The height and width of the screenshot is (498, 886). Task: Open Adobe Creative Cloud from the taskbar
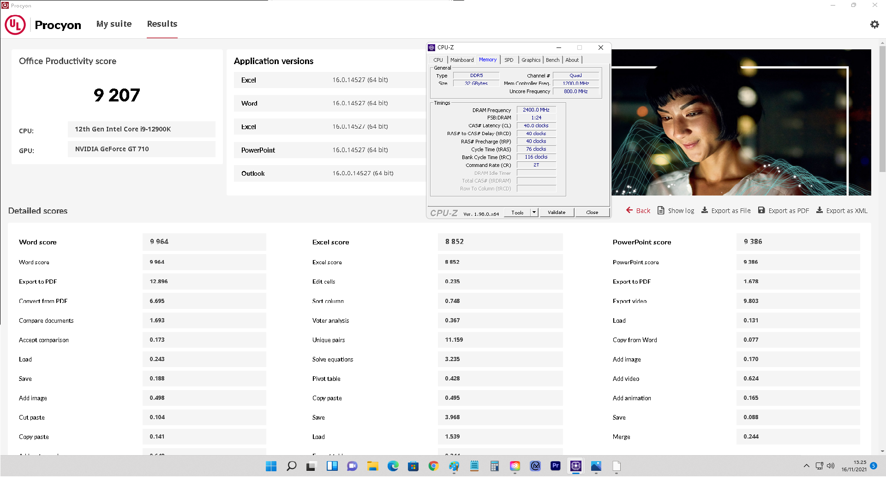click(x=515, y=466)
